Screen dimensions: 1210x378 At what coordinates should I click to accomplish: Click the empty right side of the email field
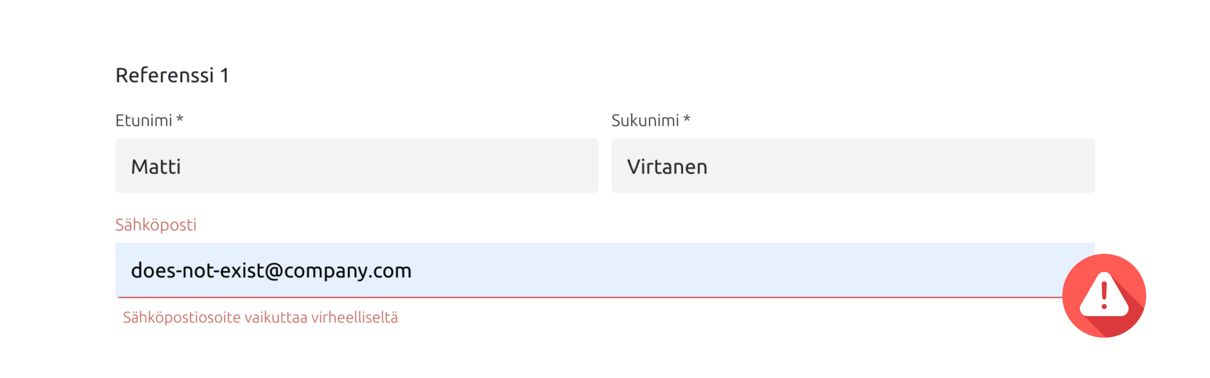(799, 270)
